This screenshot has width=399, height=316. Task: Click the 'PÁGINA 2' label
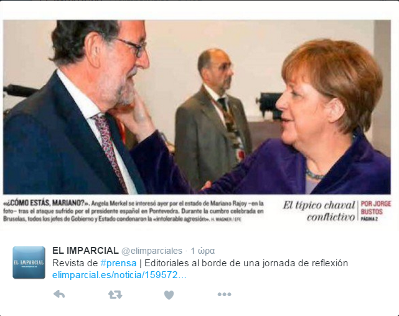click(x=369, y=219)
